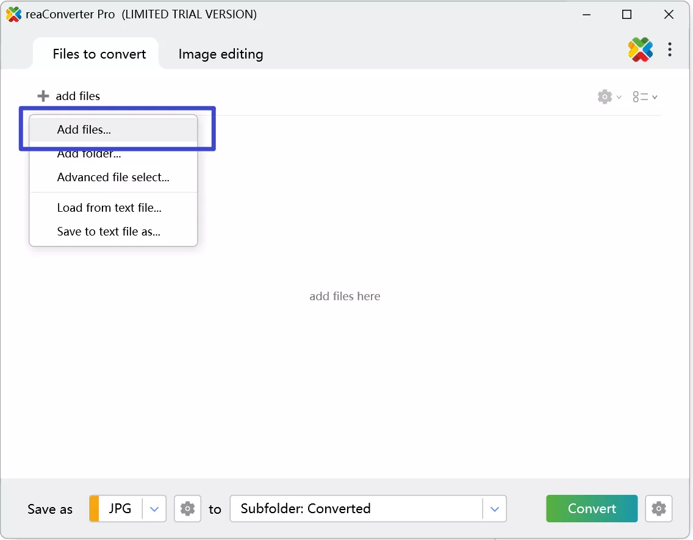Click the add files here drop area
The width and height of the screenshot is (693, 540).
coord(345,296)
